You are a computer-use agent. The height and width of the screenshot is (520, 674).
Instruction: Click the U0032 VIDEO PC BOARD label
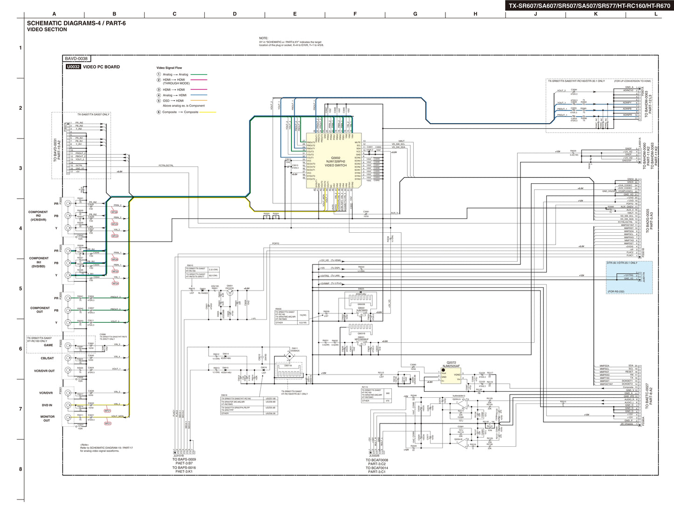click(92, 66)
